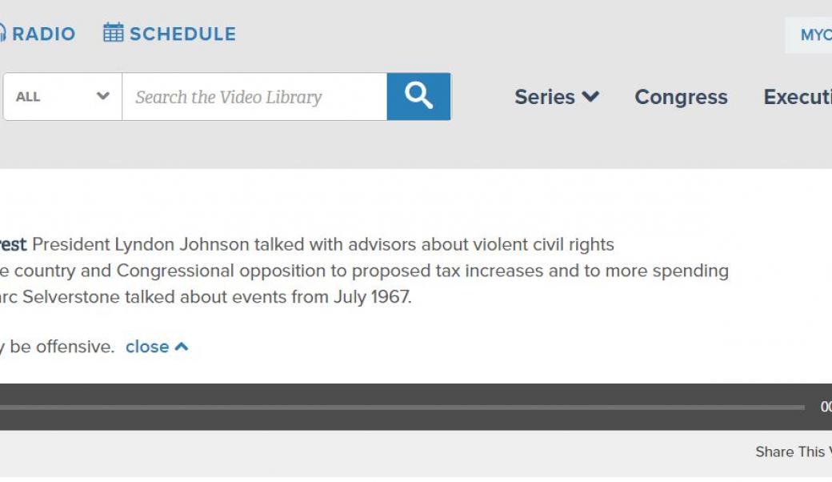The image size is (832, 482).
Task: Open the ALL search category dropdown
Action: pyautogui.click(x=62, y=97)
